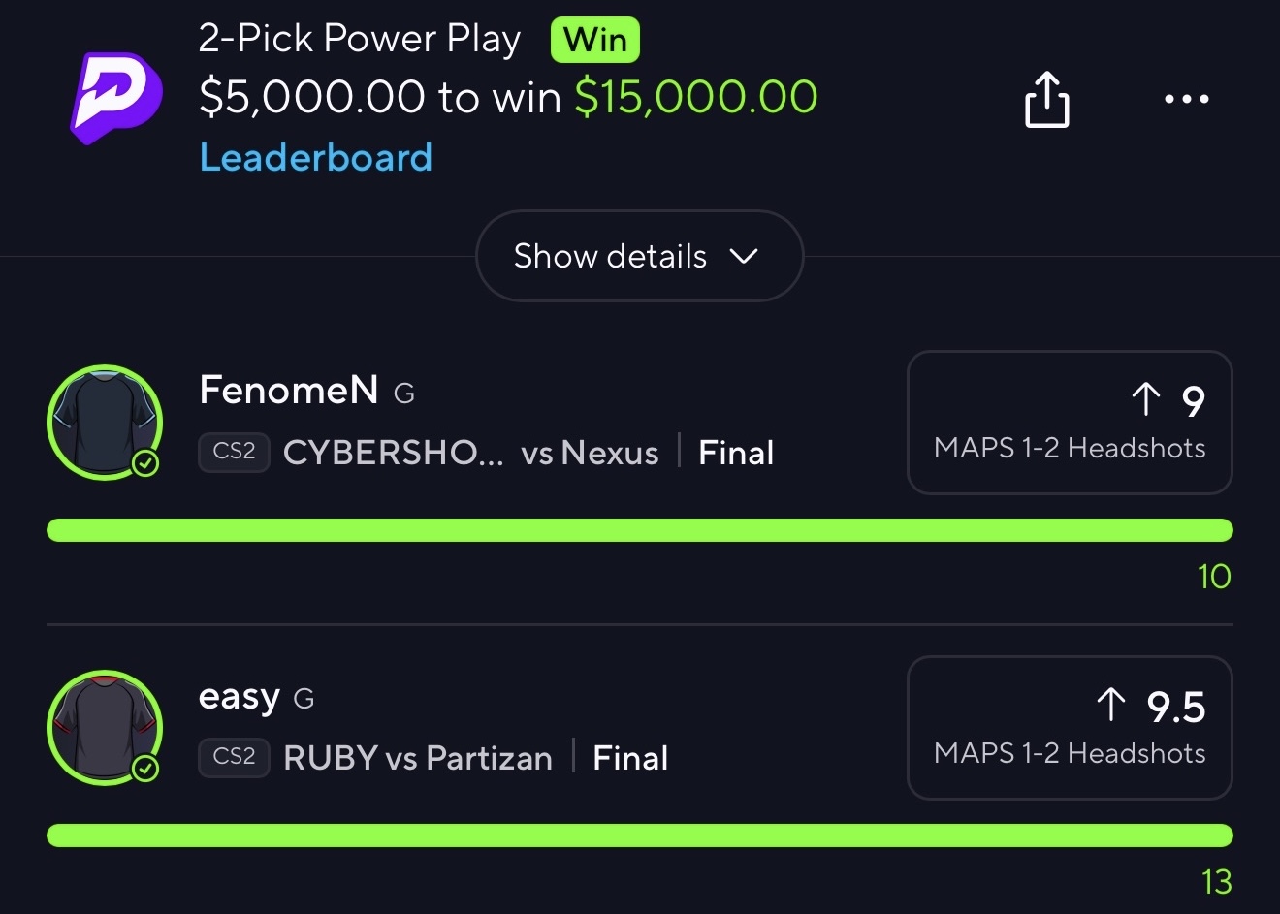Tap the green checkmark on FenomeN's avatar

(x=145, y=464)
